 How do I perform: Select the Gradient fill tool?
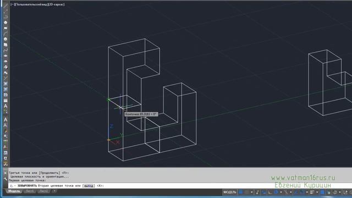5,89
